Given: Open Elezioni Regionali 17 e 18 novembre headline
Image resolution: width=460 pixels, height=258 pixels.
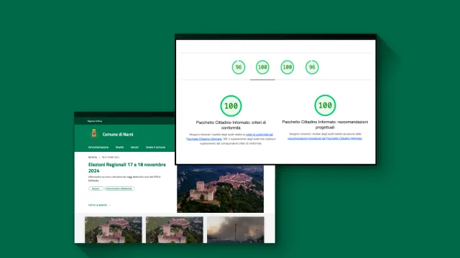Looking at the screenshot, I should coord(127,168).
